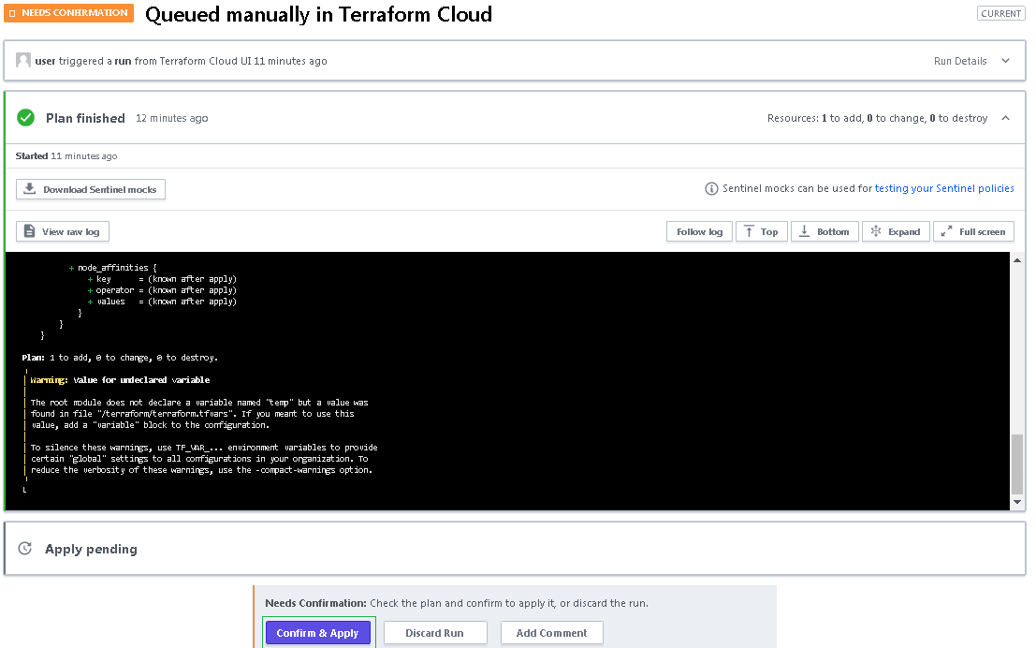The height and width of the screenshot is (648, 1036).
Task: Open the View raw log button
Action: [62, 231]
